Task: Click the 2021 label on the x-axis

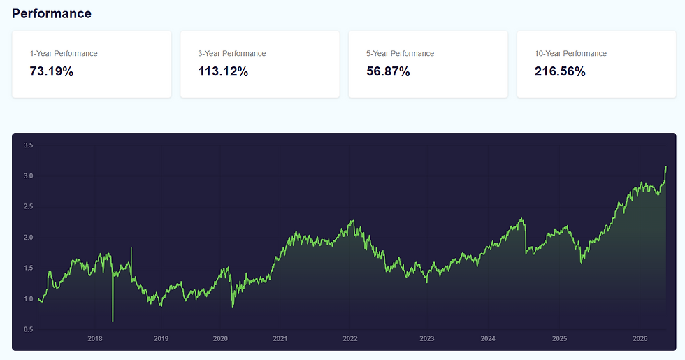Action: pyautogui.click(x=280, y=338)
